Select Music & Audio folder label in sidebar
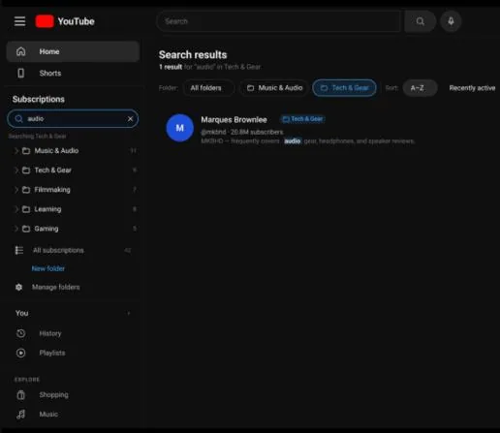 tap(56, 151)
